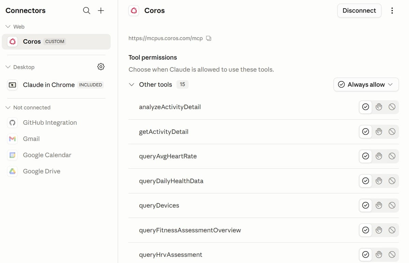Click the Google Calendar icon
409x263 pixels.
click(13, 155)
